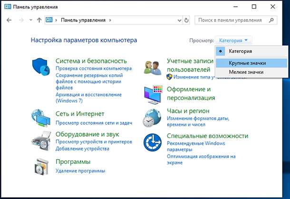Click the User Accounts people icon

coord(153,68)
